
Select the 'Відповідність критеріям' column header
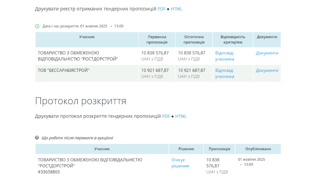coord(233,40)
